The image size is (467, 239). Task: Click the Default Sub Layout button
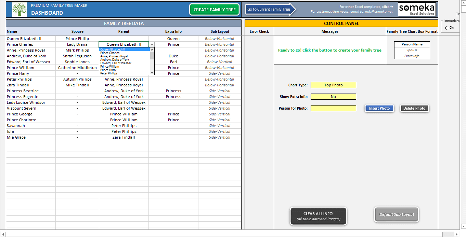pyautogui.click(x=397, y=214)
